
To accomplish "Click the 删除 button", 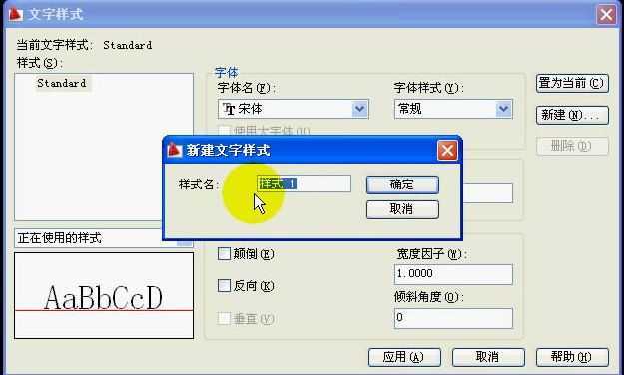I will [572, 146].
